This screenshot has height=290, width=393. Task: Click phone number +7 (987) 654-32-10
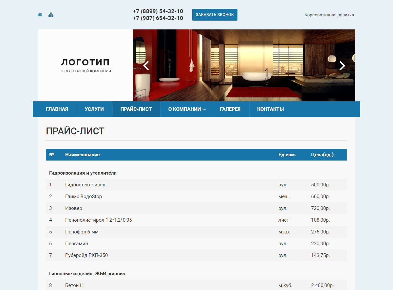click(x=158, y=18)
